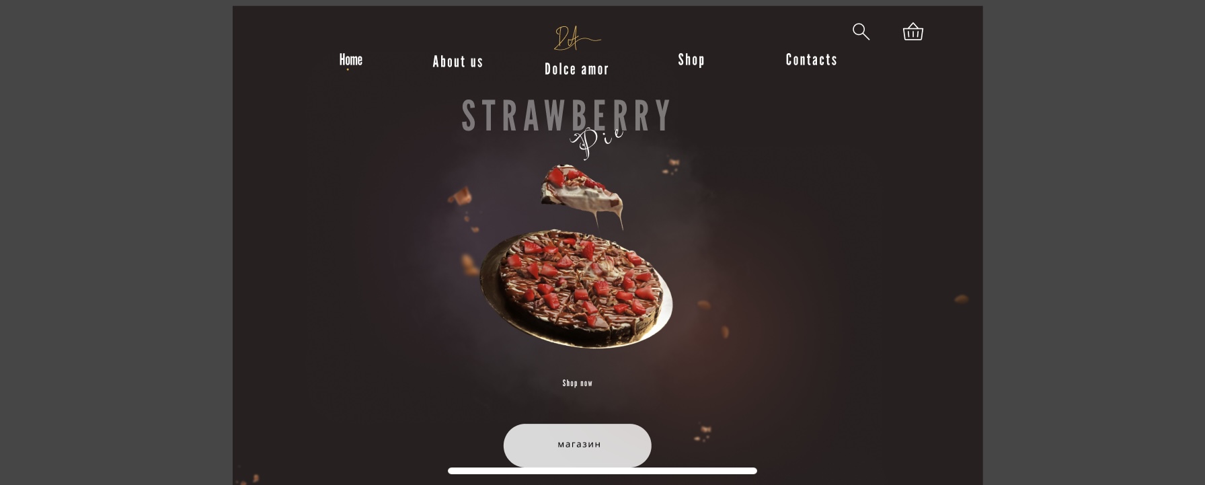The height and width of the screenshot is (485, 1205).
Task: Follow the Shop now link
Action: coord(578,383)
